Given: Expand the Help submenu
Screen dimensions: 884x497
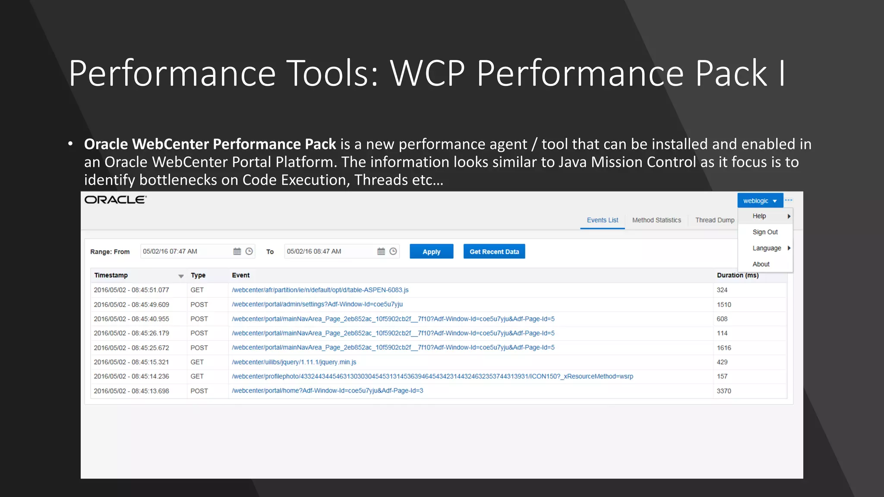Looking at the screenshot, I should point(765,216).
